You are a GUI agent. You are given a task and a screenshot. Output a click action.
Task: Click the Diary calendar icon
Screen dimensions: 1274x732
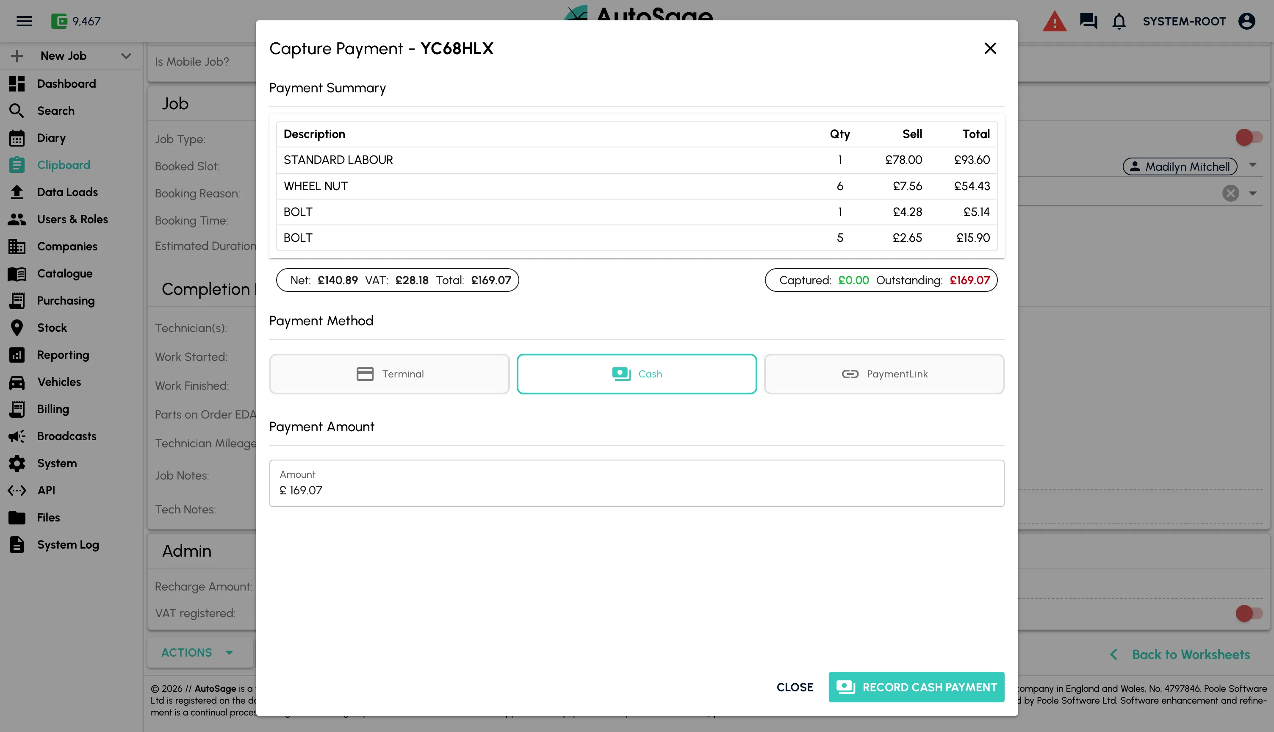pos(17,138)
